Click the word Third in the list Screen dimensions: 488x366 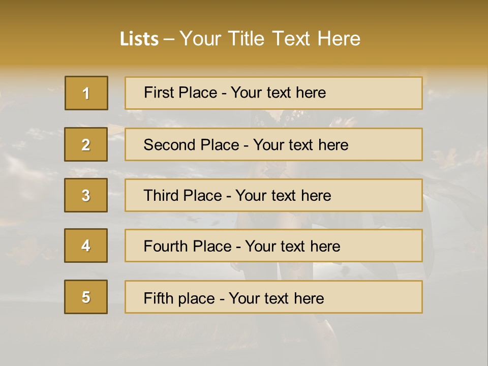pyautogui.click(x=161, y=195)
